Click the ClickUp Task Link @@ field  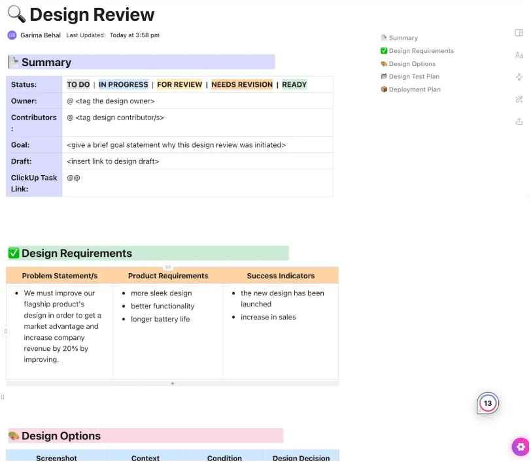tap(197, 183)
